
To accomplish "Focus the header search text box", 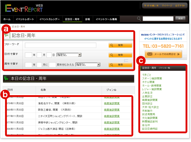I will 158,19.
